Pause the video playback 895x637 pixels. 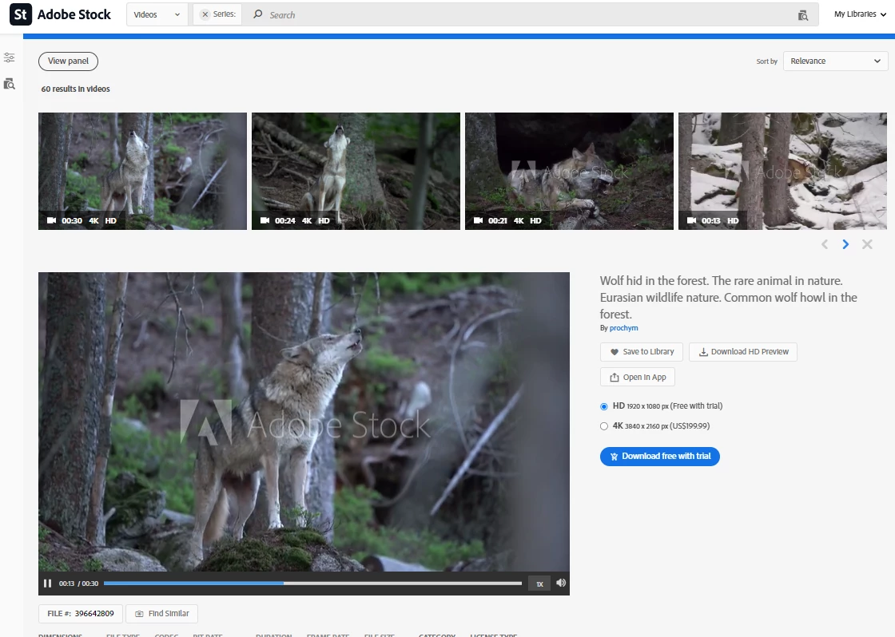47,584
